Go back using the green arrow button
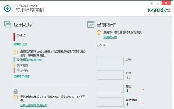The image size is (174, 109). tap(8, 8)
